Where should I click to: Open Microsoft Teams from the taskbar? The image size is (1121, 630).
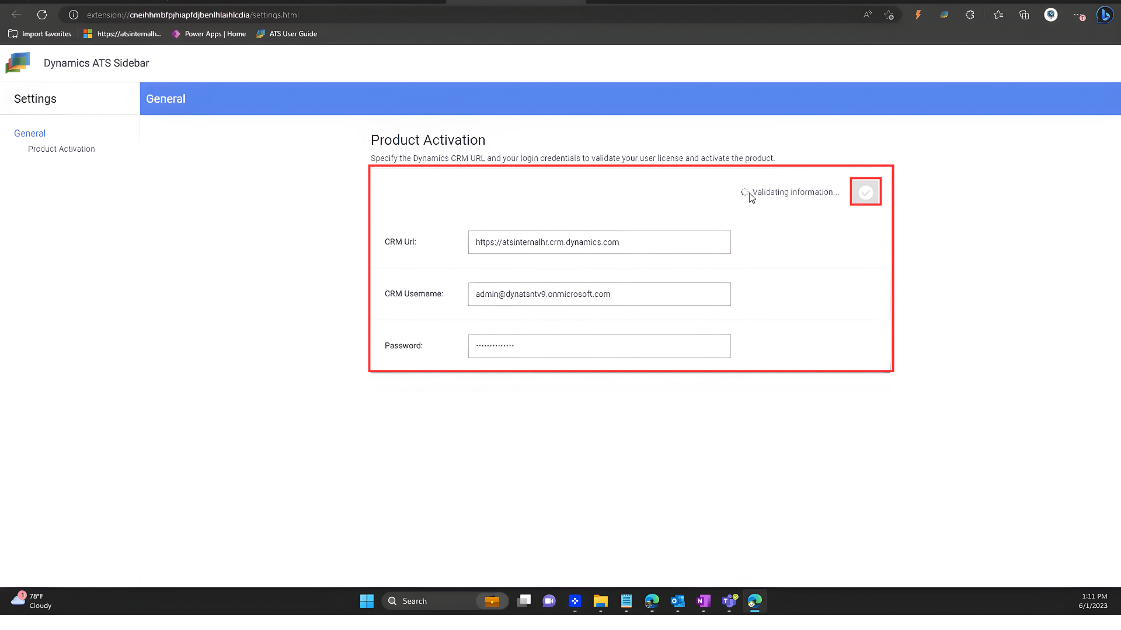click(729, 601)
